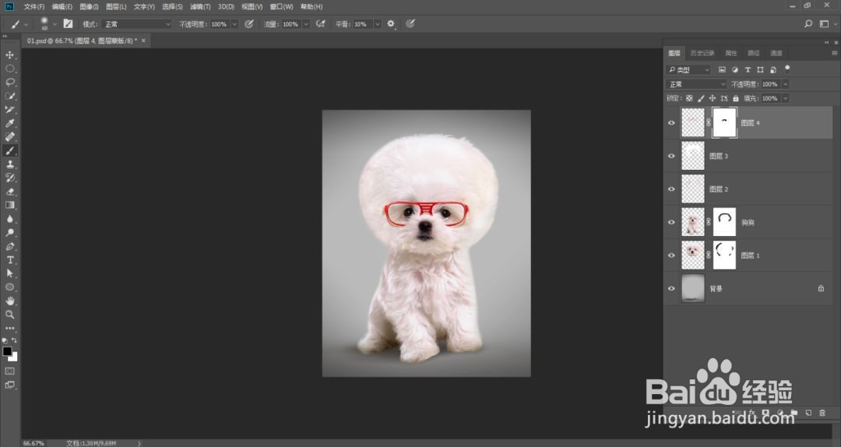Screen dimensions: 841x447
Task: Open the brush 模式 blend mode dropdown
Action: tap(137, 24)
